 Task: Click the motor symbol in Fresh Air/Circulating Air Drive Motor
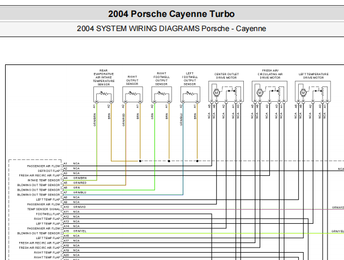coord(260,93)
